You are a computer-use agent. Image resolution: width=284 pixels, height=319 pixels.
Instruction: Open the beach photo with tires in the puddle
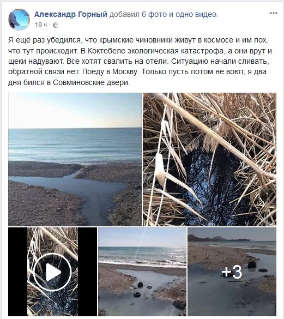[142, 272]
